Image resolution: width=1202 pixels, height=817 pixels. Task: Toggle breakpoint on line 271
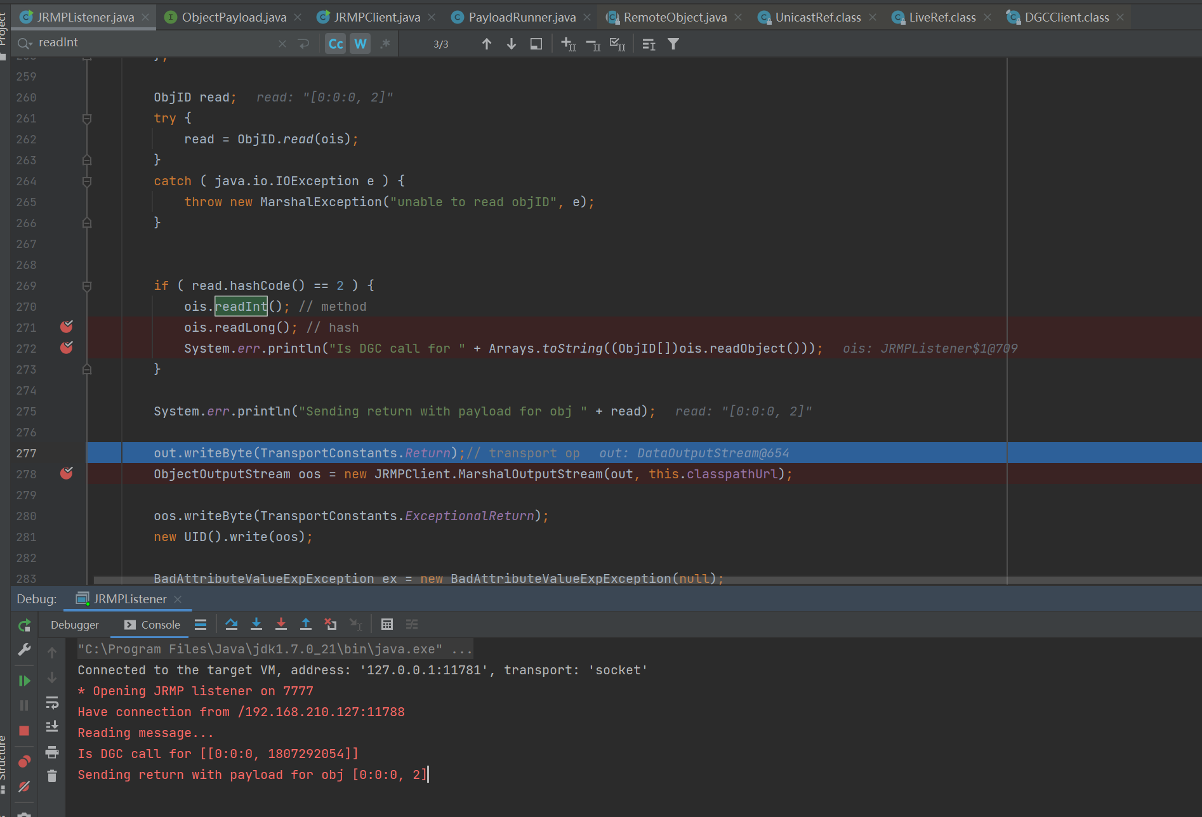click(67, 327)
